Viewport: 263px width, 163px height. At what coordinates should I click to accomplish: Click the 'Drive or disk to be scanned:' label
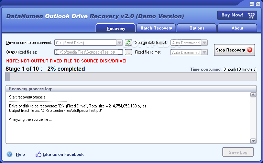coord(29,43)
